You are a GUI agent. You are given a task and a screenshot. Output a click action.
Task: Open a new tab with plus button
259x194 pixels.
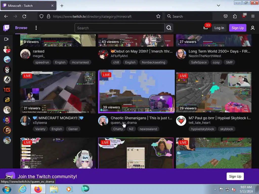click(x=62, y=6)
